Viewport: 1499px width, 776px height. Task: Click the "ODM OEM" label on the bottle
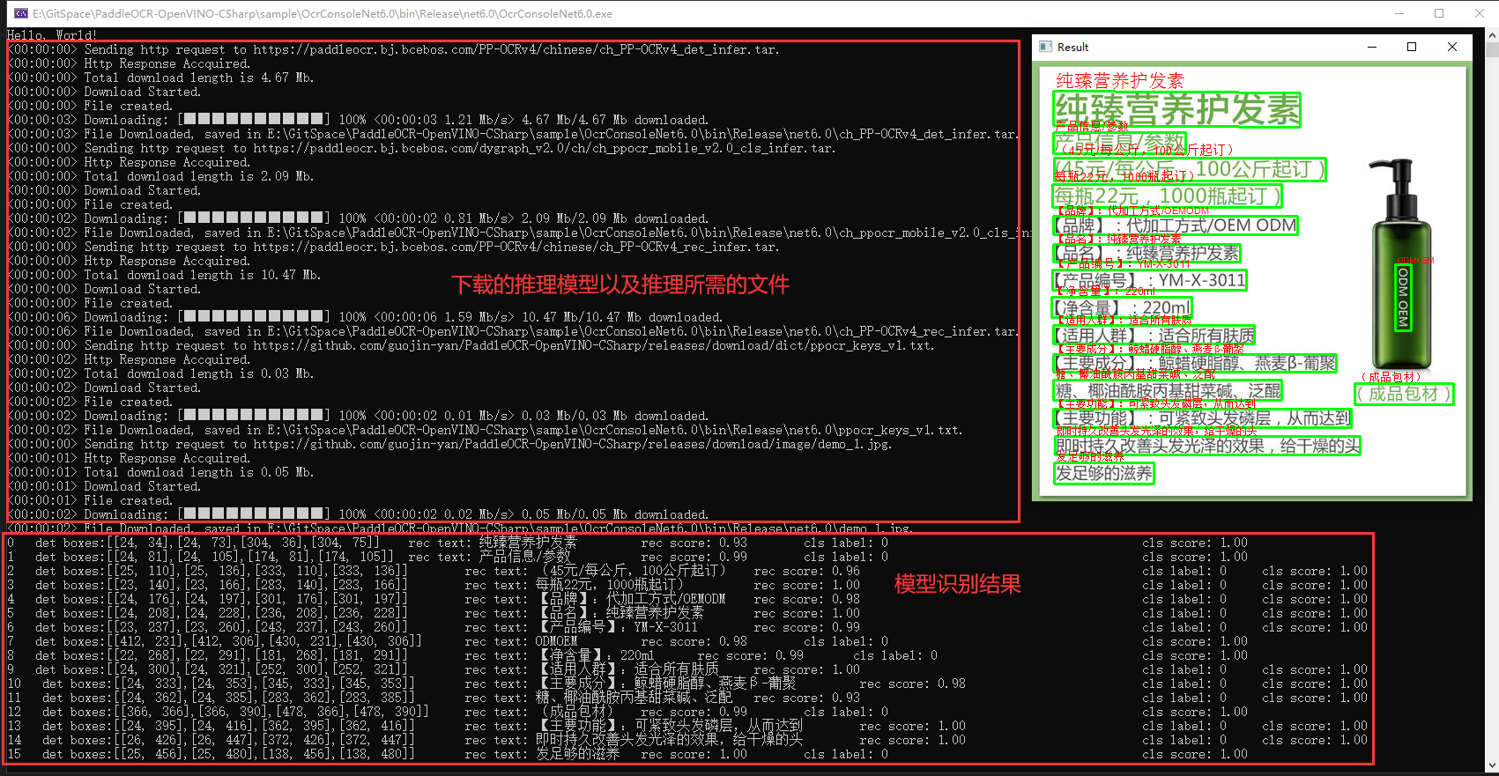coord(1403,297)
